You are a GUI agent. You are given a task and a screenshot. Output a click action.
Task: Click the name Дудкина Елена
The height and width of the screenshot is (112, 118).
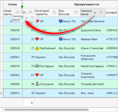click(91, 30)
